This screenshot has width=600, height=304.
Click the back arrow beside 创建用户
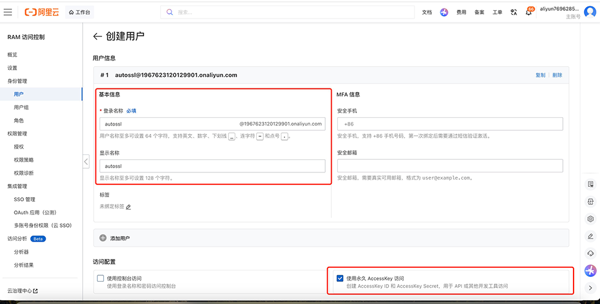(x=98, y=37)
